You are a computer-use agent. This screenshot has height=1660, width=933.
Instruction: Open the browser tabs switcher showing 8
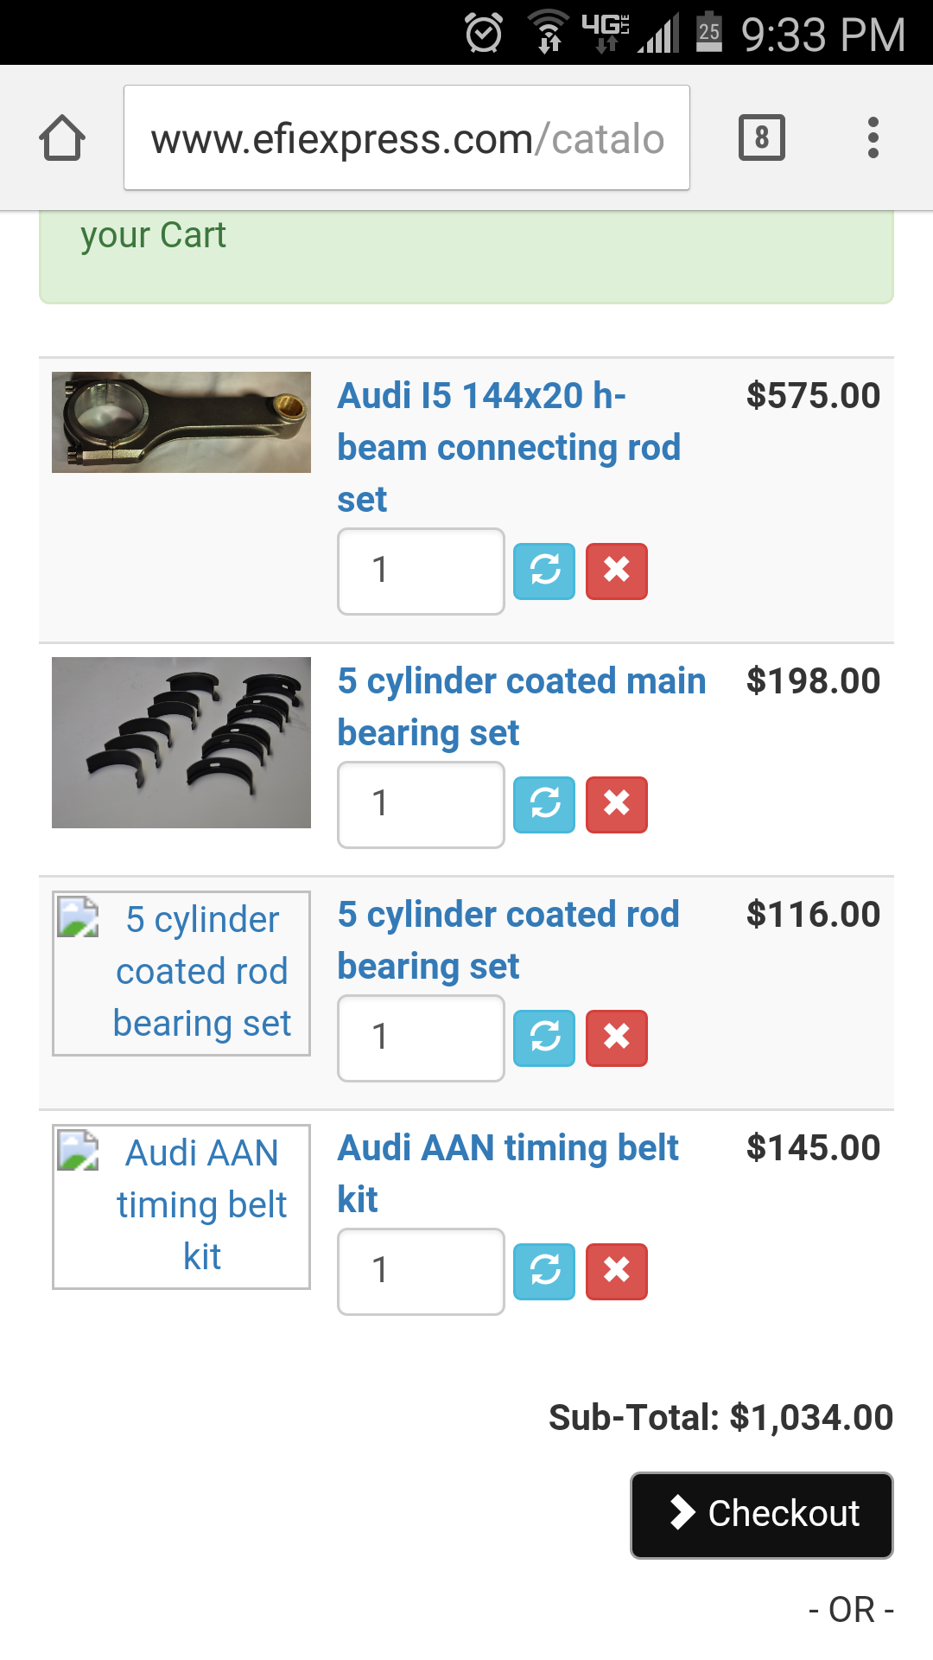(x=761, y=137)
